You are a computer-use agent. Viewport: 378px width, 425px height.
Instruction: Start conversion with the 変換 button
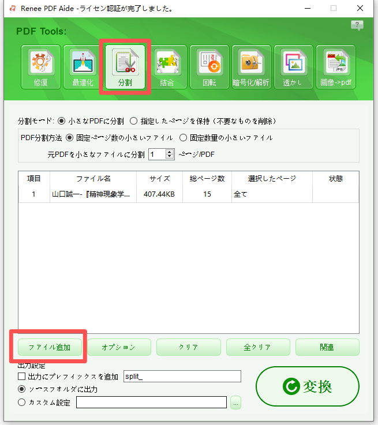[x=308, y=386]
